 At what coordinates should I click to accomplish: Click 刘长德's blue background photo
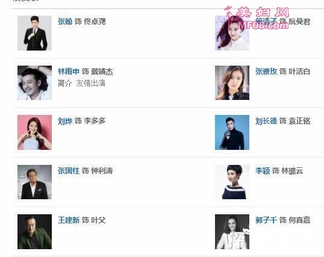point(232,132)
